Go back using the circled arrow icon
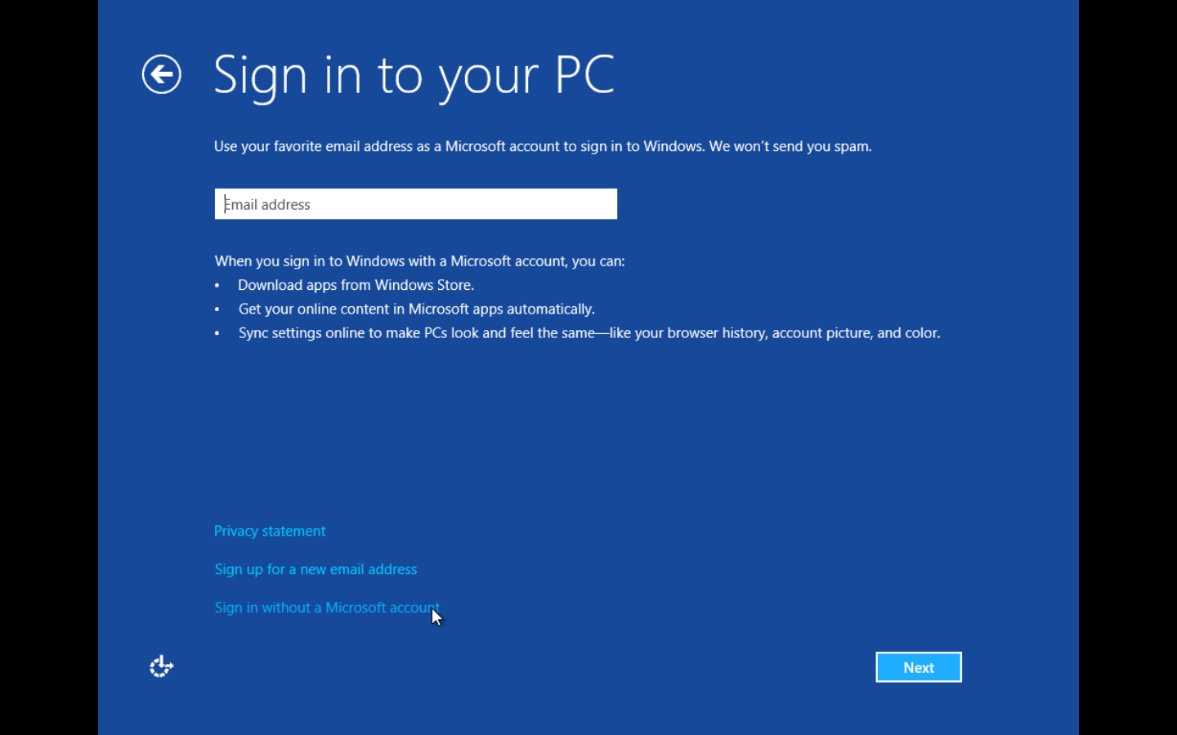Viewport: 1177px width, 735px height. click(161, 74)
